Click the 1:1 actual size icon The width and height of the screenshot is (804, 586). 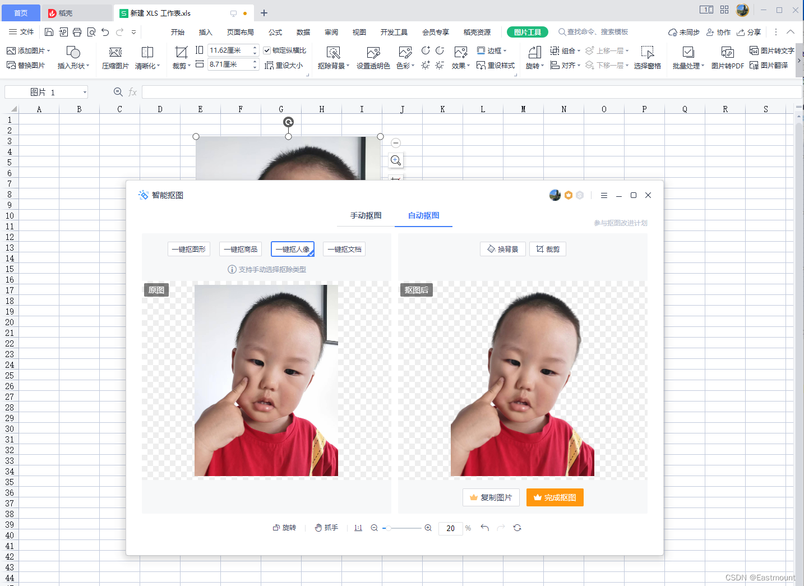coord(358,528)
